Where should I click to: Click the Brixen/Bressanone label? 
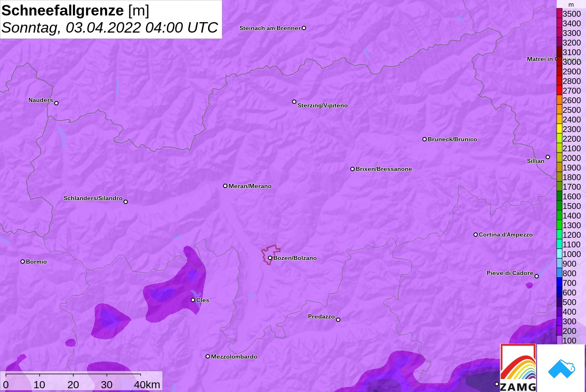[384, 169]
